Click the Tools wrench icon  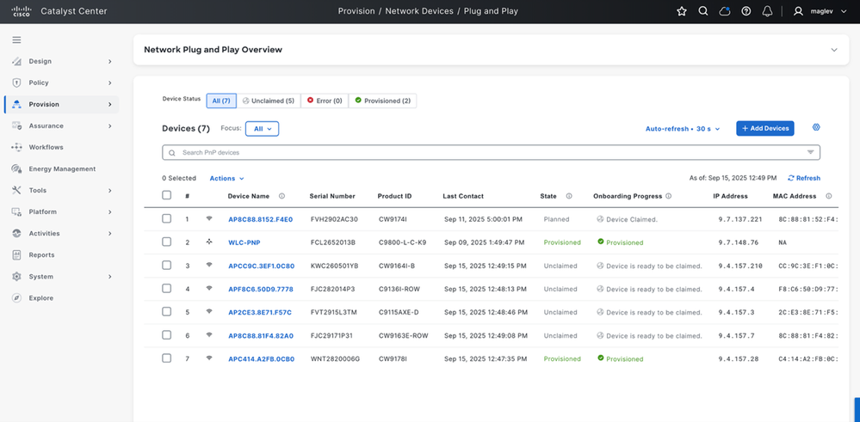(16, 191)
